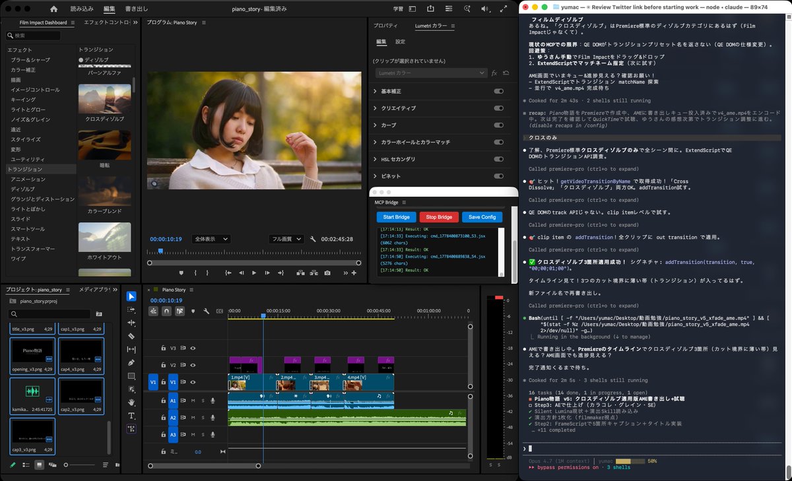The image size is (792, 481).
Task: Click Stop Bridge button
Action: pyautogui.click(x=439, y=217)
